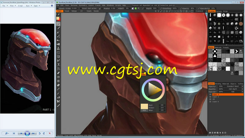This screenshot has width=245, height=138.
Task: Select the Measure ruler tool
Action: tap(58, 105)
